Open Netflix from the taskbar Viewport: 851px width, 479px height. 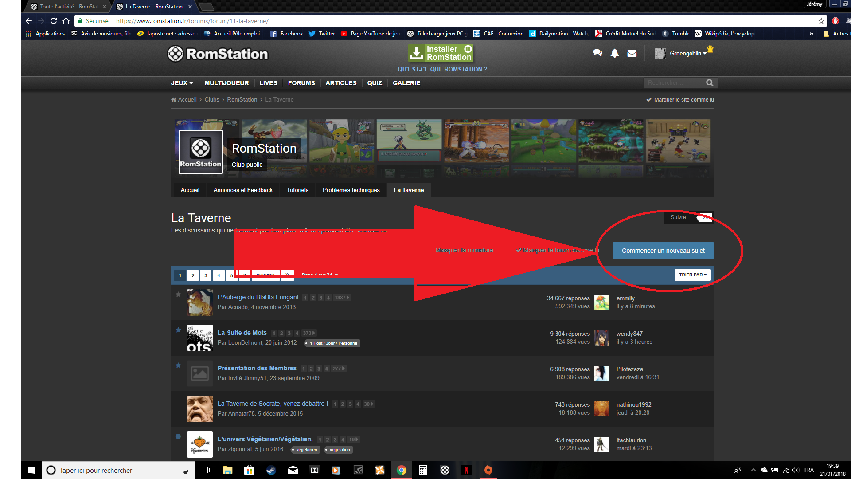pyautogui.click(x=466, y=470)
